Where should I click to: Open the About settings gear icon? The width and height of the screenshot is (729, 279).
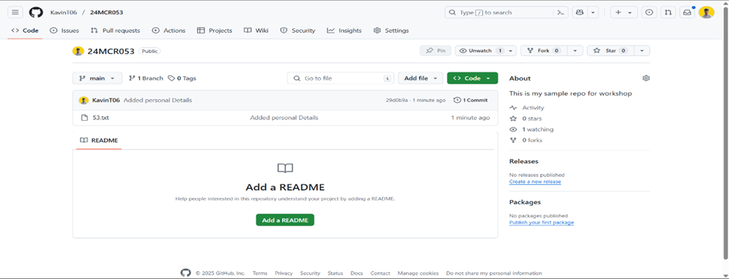pyautogui.click(x=646, y=78)
